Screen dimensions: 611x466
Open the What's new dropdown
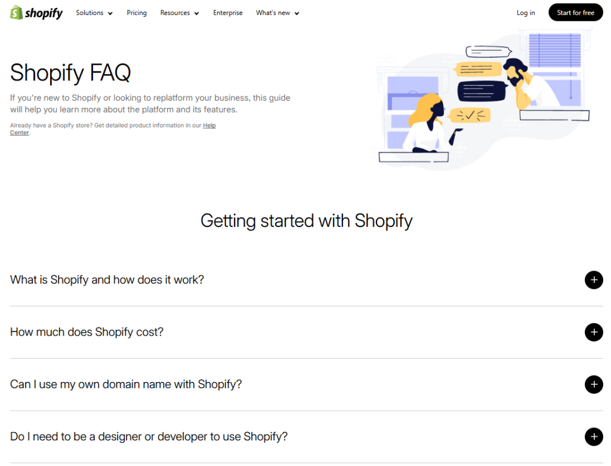coord(277,13)
